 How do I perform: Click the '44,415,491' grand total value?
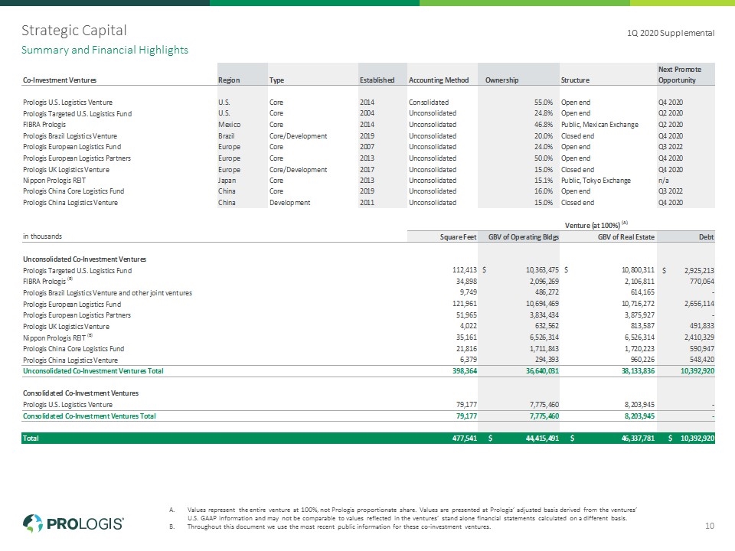(x=542, y=438)
